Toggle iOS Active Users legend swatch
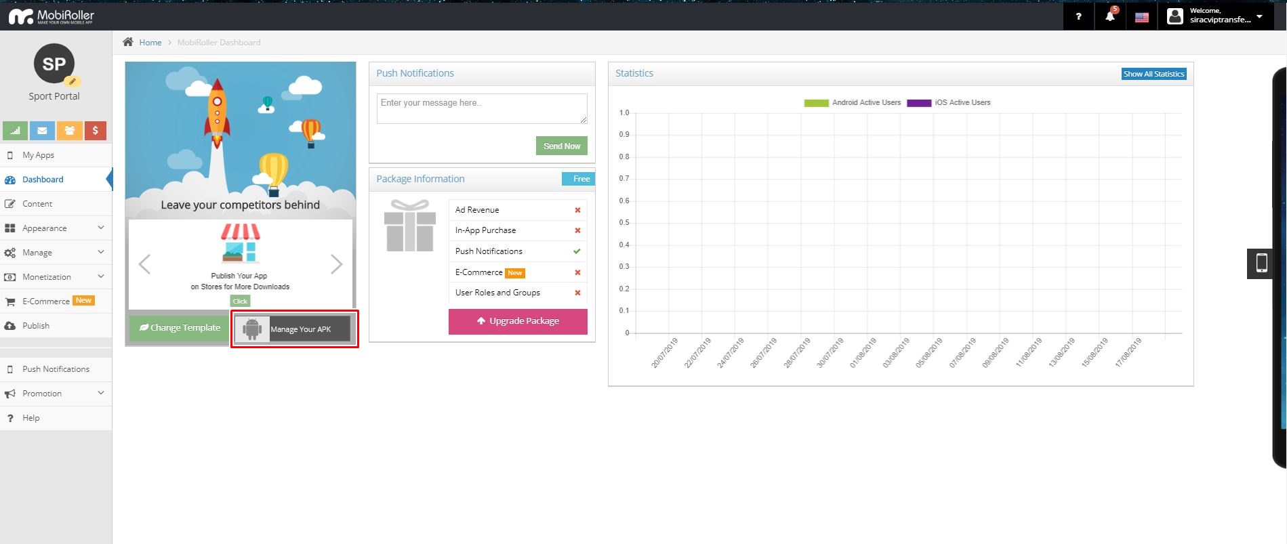This screenshot has width=1287, height=544. pos(919,103)
